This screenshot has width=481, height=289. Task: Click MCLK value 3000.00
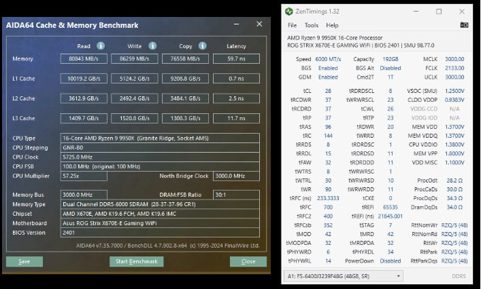[x=454, y=59]
